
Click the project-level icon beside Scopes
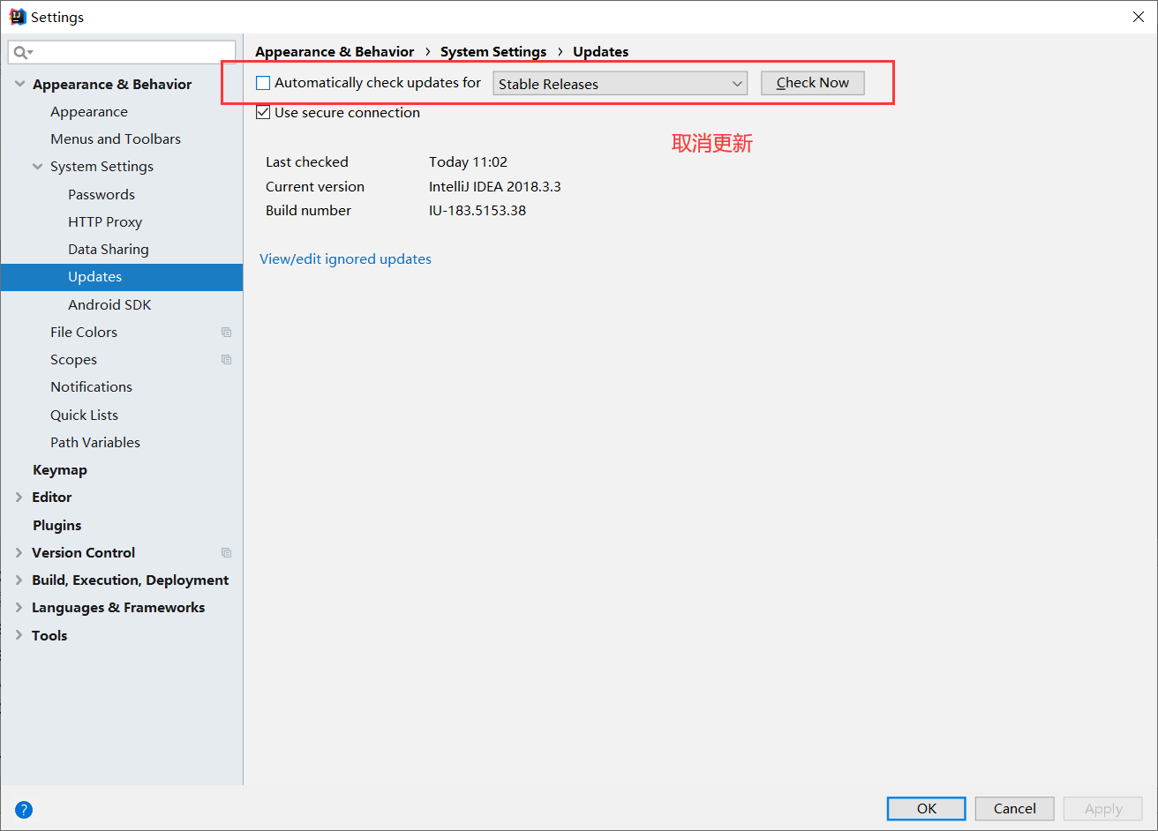[227, 360]
